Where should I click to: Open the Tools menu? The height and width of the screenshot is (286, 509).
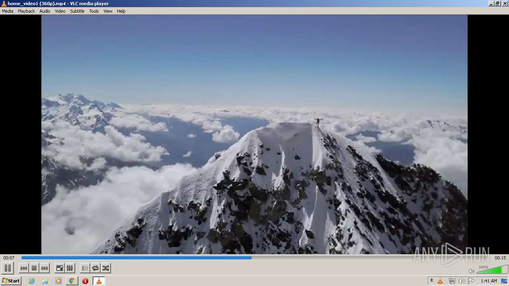tap(94, 11)
